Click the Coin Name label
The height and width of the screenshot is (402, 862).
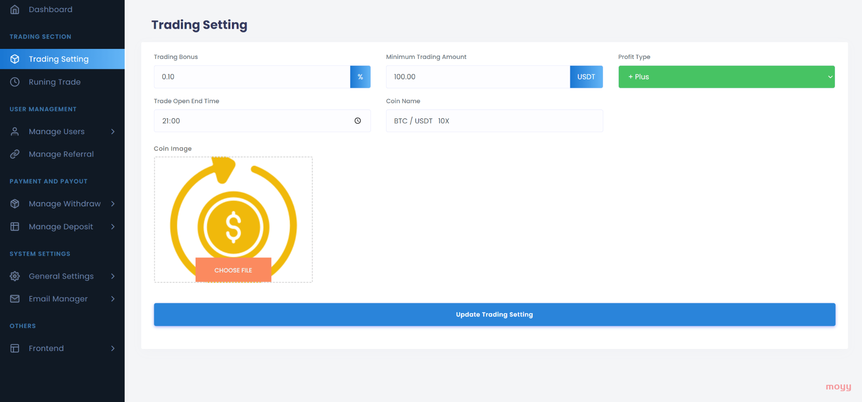tap(403, 101)
